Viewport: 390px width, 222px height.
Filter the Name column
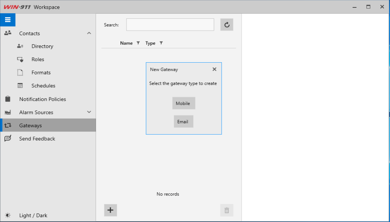tap(138, 43)
